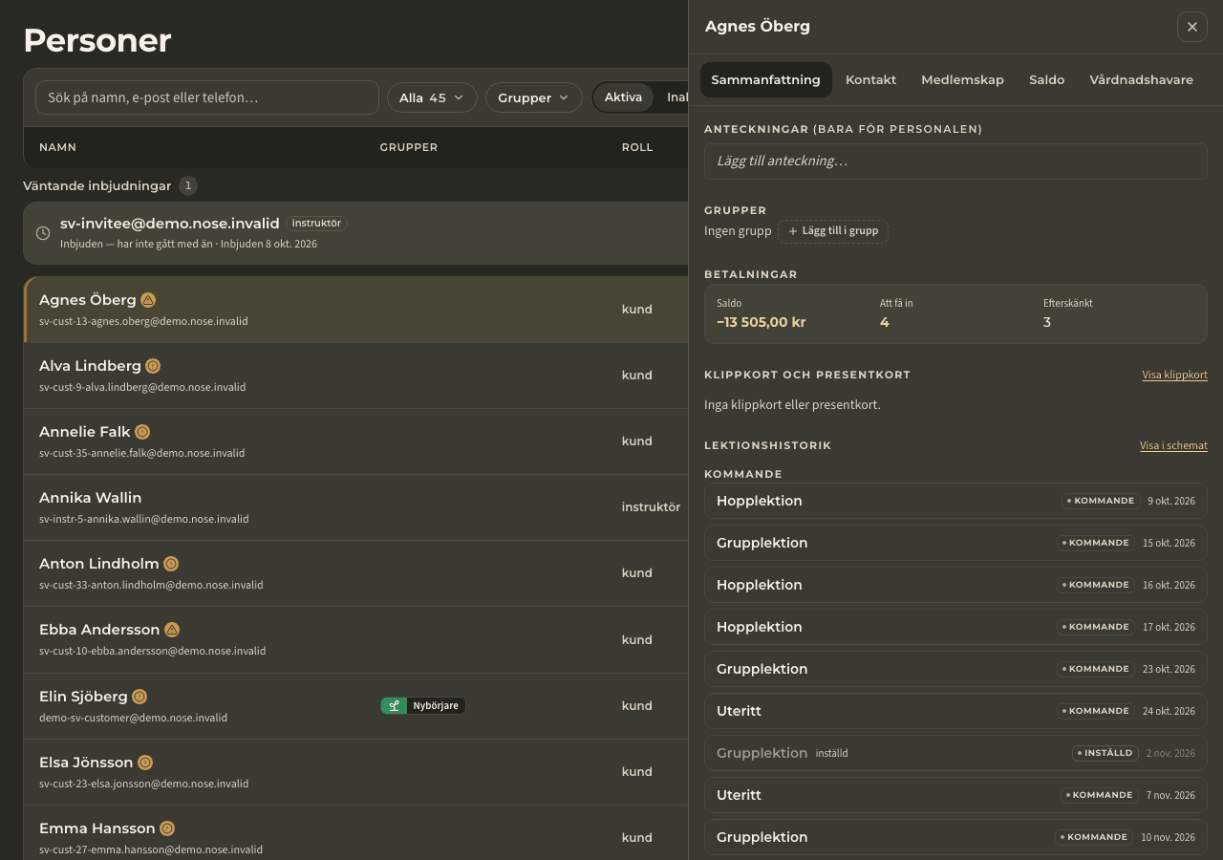The image size is (1223, 860).
Task: Click the coin badge next to Annelie Falk
Action: 142,432
